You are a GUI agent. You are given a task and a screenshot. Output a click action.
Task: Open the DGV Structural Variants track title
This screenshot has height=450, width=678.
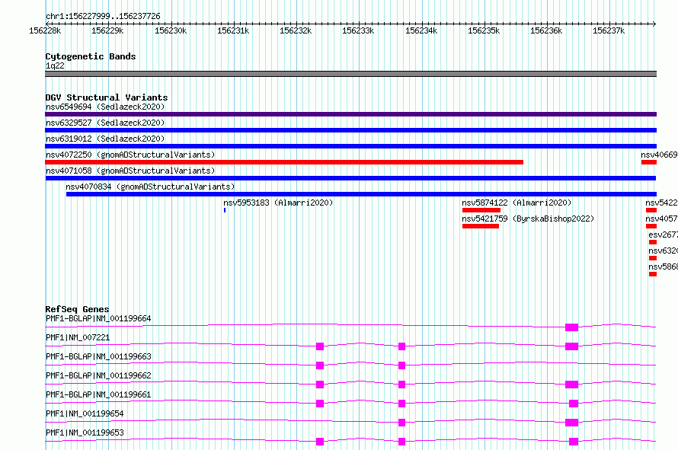pyautogui.click(x=107, y=97)
